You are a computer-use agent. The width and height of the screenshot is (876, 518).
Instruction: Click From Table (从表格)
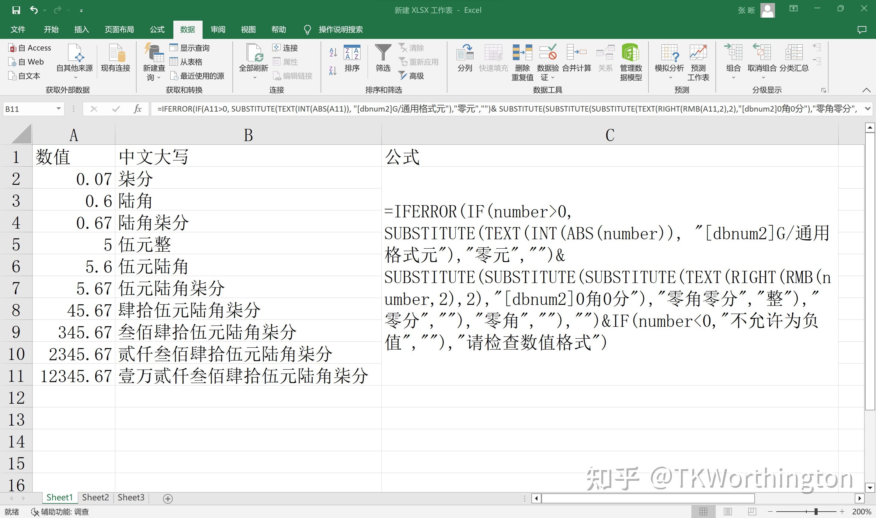pyautogui.click(x=186, y=62)
